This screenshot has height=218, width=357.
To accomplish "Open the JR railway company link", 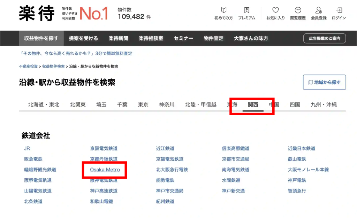I will [x=27, y=148].
